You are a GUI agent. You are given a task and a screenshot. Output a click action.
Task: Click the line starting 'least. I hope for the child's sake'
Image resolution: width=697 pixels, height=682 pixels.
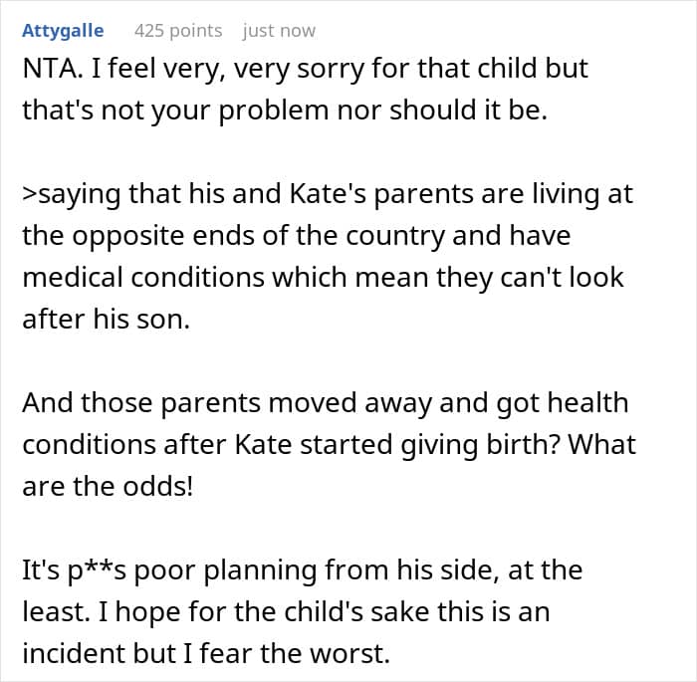point(285,612)
